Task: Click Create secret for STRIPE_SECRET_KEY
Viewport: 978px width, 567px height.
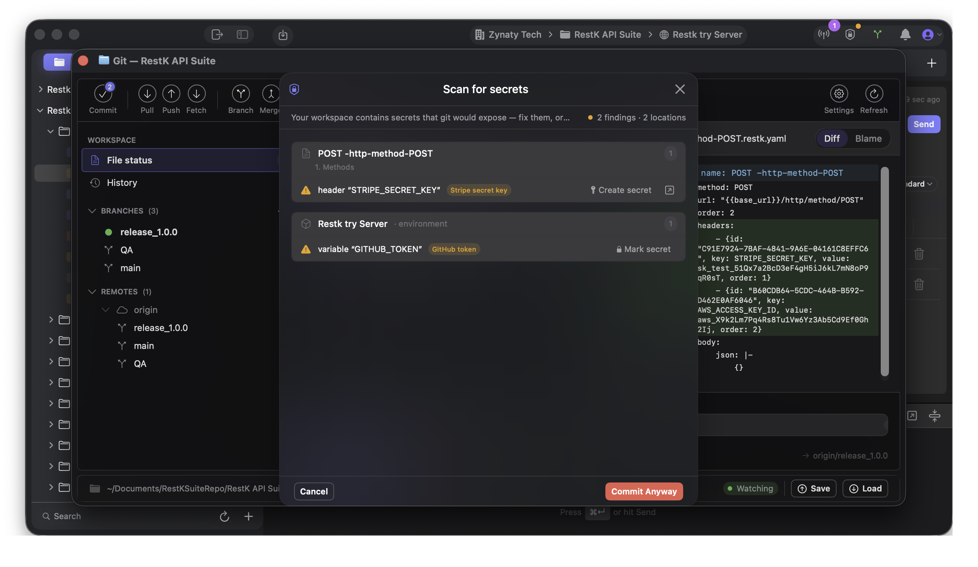Action: pyautogui.click(x=620, y=190)
